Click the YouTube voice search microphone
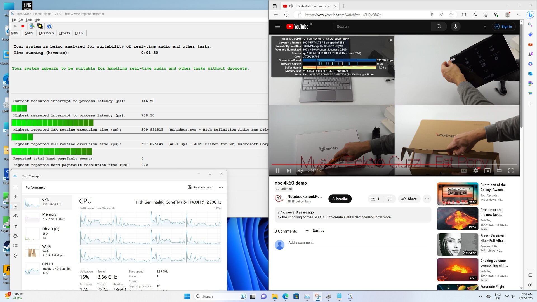Image resolution: width=537 pixels, height=302 pixels. pos(456,27)
